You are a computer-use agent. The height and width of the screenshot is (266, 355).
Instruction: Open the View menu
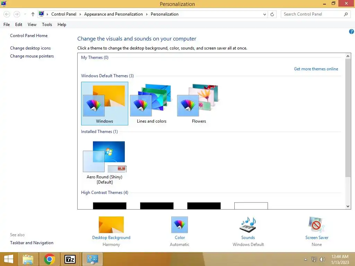click(32, 25)
